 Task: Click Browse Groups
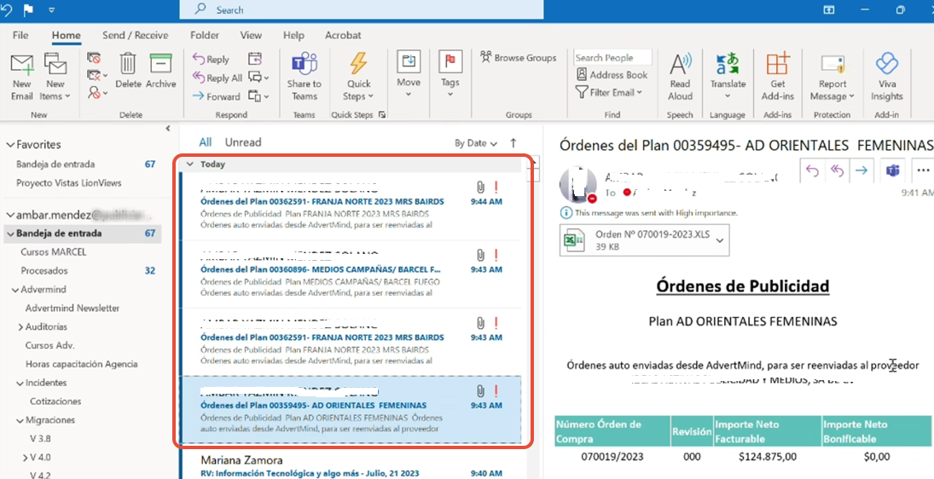pos(519,58)
